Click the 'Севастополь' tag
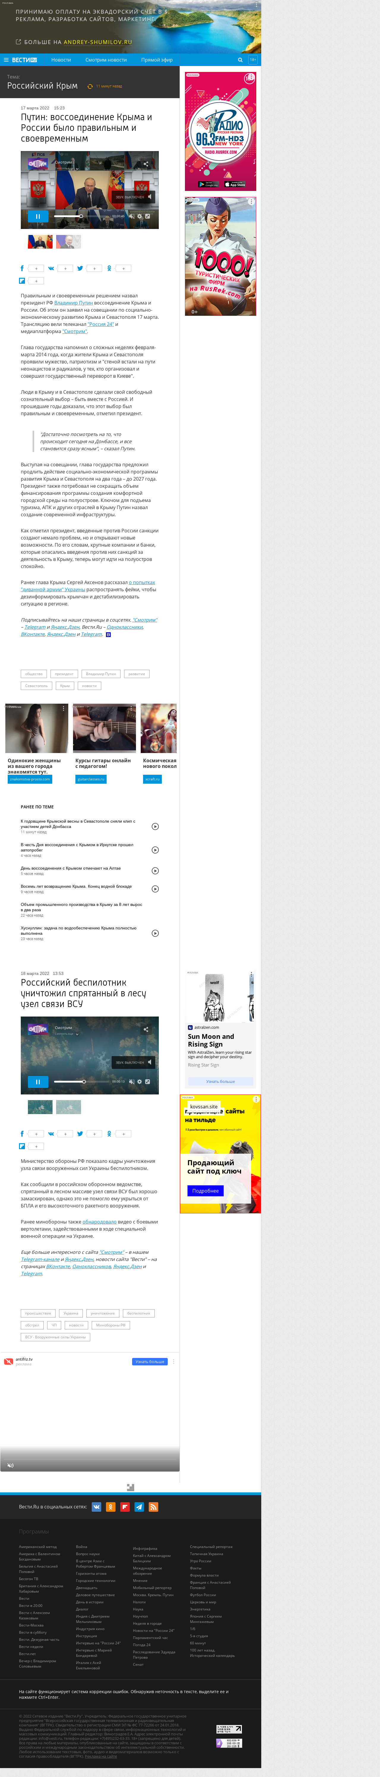Screen dimensions: 380x1777 point(37,686)
